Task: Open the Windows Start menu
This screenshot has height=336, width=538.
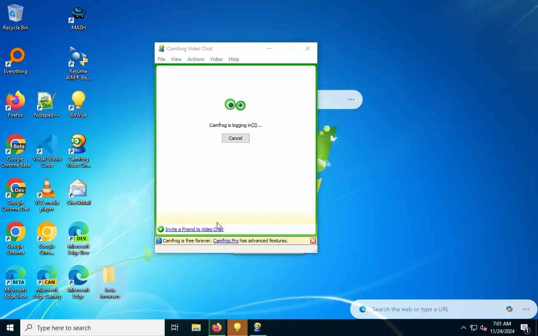Action: pos(10,328)
